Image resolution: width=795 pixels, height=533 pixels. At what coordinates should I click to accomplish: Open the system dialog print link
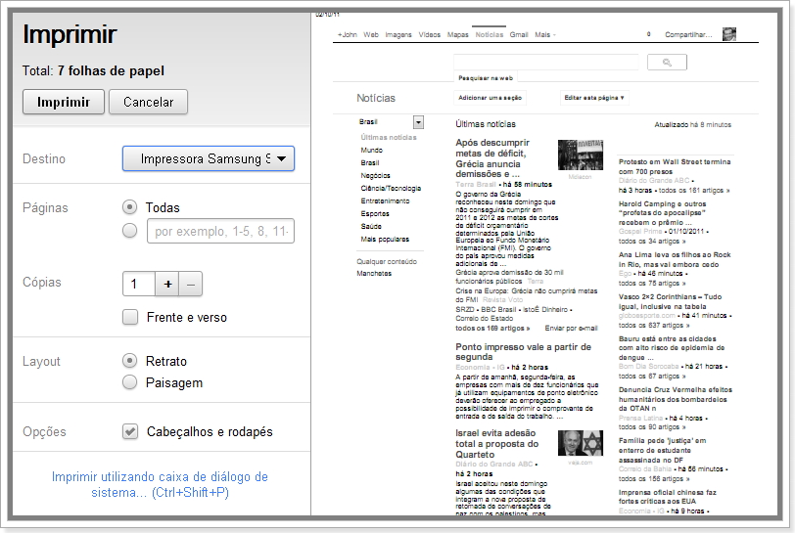point(160,484)
